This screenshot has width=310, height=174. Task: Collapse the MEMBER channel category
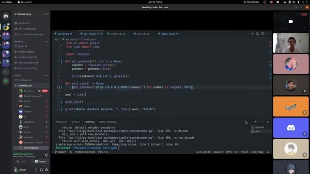point(18,42)
